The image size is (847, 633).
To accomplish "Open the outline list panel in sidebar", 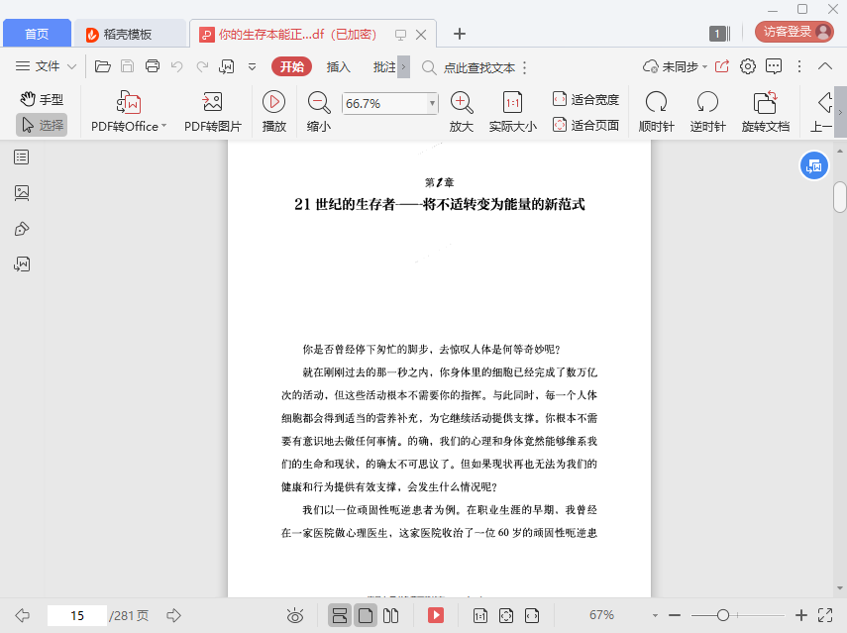I will 22,158.
